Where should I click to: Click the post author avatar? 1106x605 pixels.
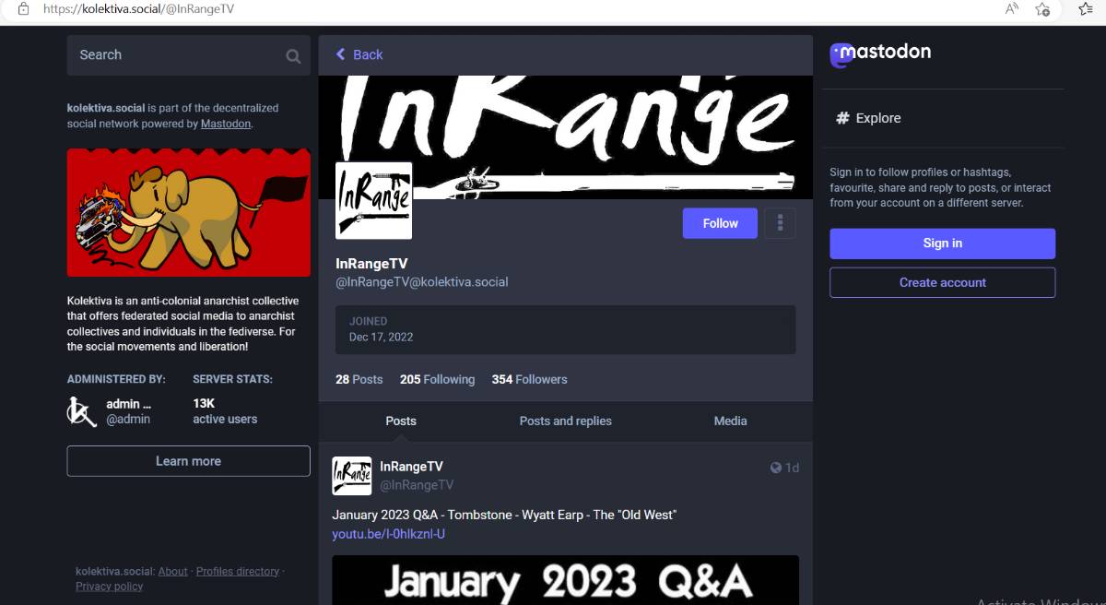point(352,476)
